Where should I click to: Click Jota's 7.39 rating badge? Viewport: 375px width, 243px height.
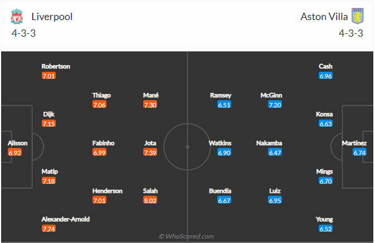coord(150,152)
